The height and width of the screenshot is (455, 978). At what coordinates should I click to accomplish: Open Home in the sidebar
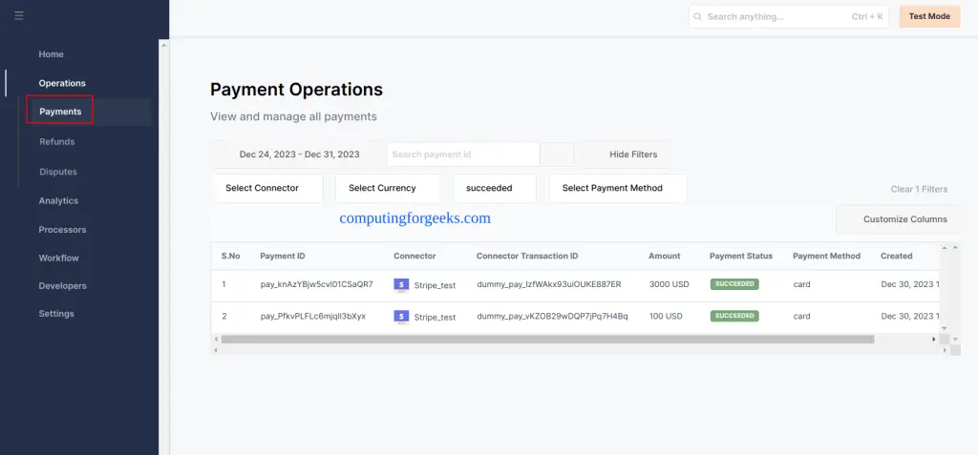coord(52,54)
